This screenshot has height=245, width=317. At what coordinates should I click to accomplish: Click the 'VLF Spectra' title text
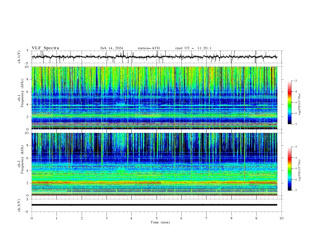[45, 48]
